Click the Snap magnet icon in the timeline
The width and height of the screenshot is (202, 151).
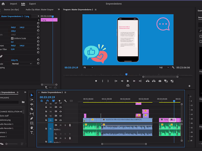[48, 101]
